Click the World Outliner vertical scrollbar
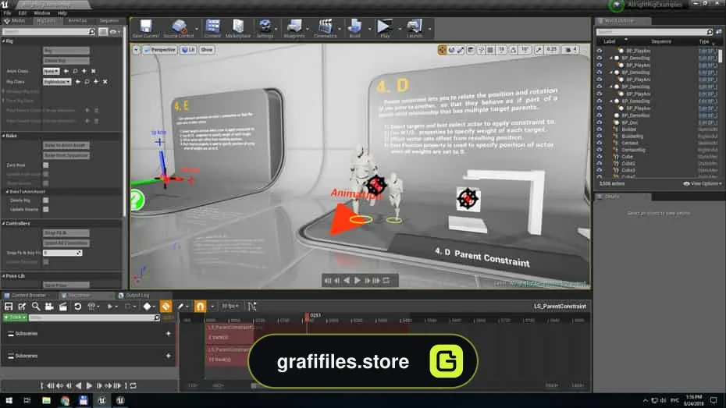The image size is (726, 408). (x=720, y=56)
